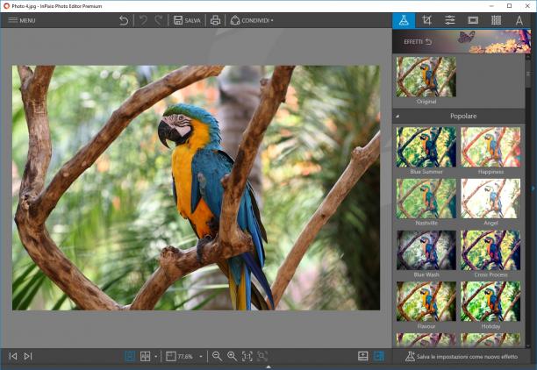This screenshot has height=370, width=537.
Task: Select single image view mode
Action: pos(130,356)
